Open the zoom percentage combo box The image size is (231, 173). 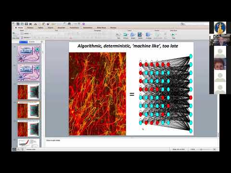point(76,24)
